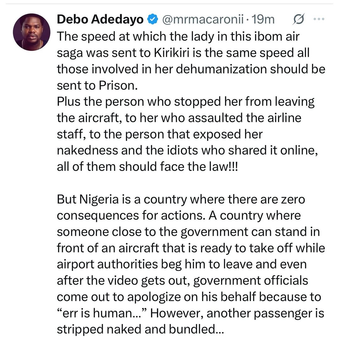Open Debo Adedayo's profile picture
Screen dimensions: 339x339
pyautogui.click(x=31, y=32)
